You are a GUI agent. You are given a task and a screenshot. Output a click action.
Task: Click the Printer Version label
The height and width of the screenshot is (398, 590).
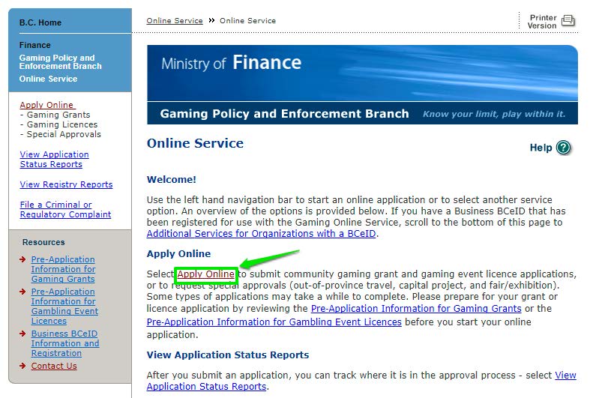542,22
